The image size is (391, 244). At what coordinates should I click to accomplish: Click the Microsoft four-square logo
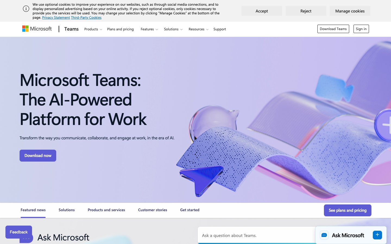[25, 28]
